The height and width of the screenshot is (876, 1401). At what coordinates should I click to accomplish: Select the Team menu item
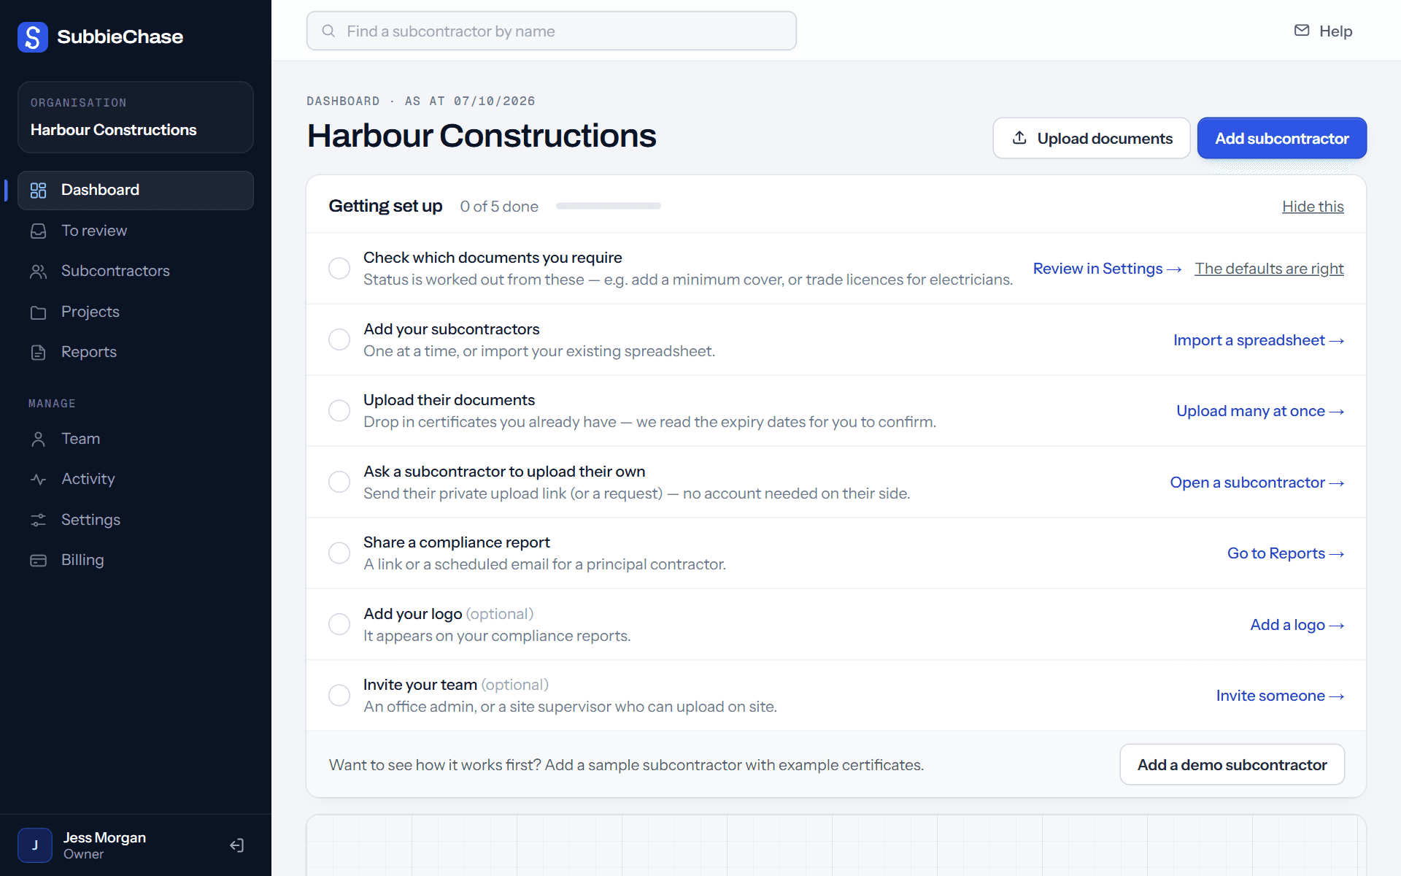pos(136,439)
